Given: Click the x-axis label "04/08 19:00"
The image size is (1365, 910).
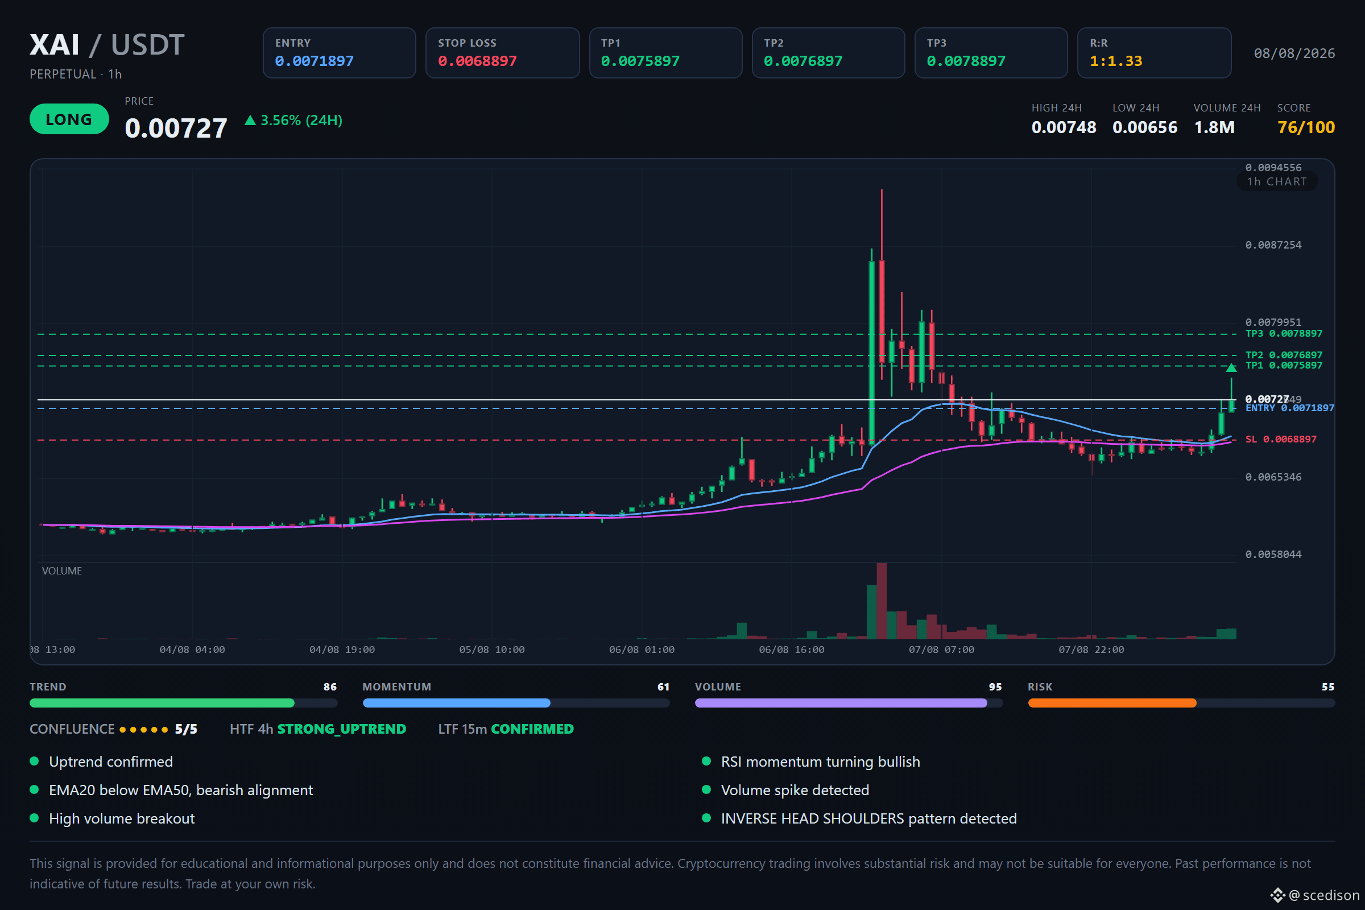Looking at the screenshot, I should [x=342, y=650].
